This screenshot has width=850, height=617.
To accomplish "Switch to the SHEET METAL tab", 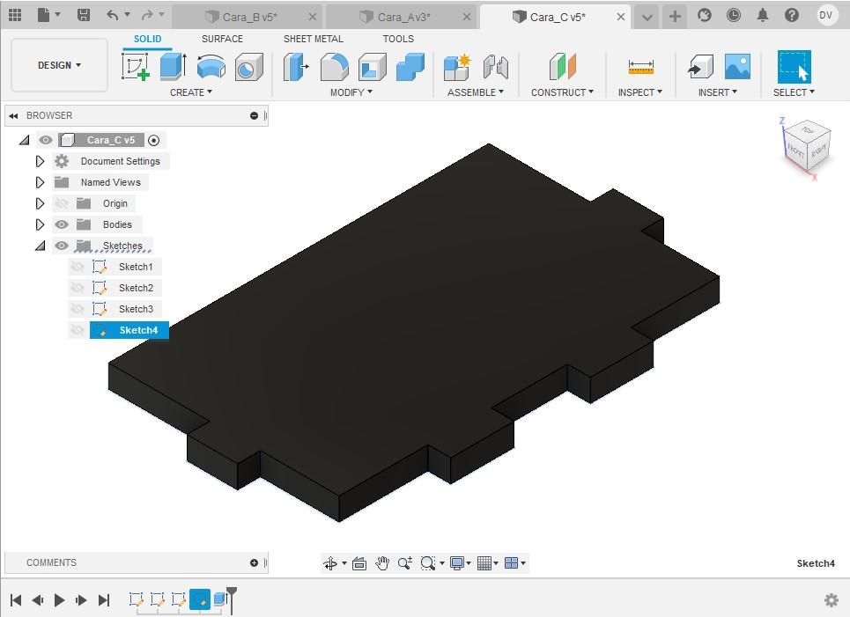I will pyautogui.click(x=314, y=39).
